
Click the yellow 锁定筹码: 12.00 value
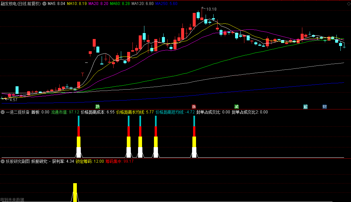(90, 161)
